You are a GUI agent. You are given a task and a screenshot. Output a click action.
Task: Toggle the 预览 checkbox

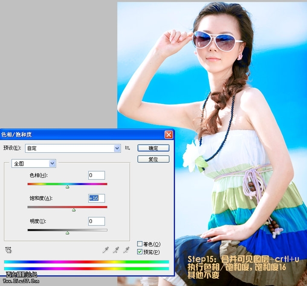pyautogui.click(x=140, y=252)
